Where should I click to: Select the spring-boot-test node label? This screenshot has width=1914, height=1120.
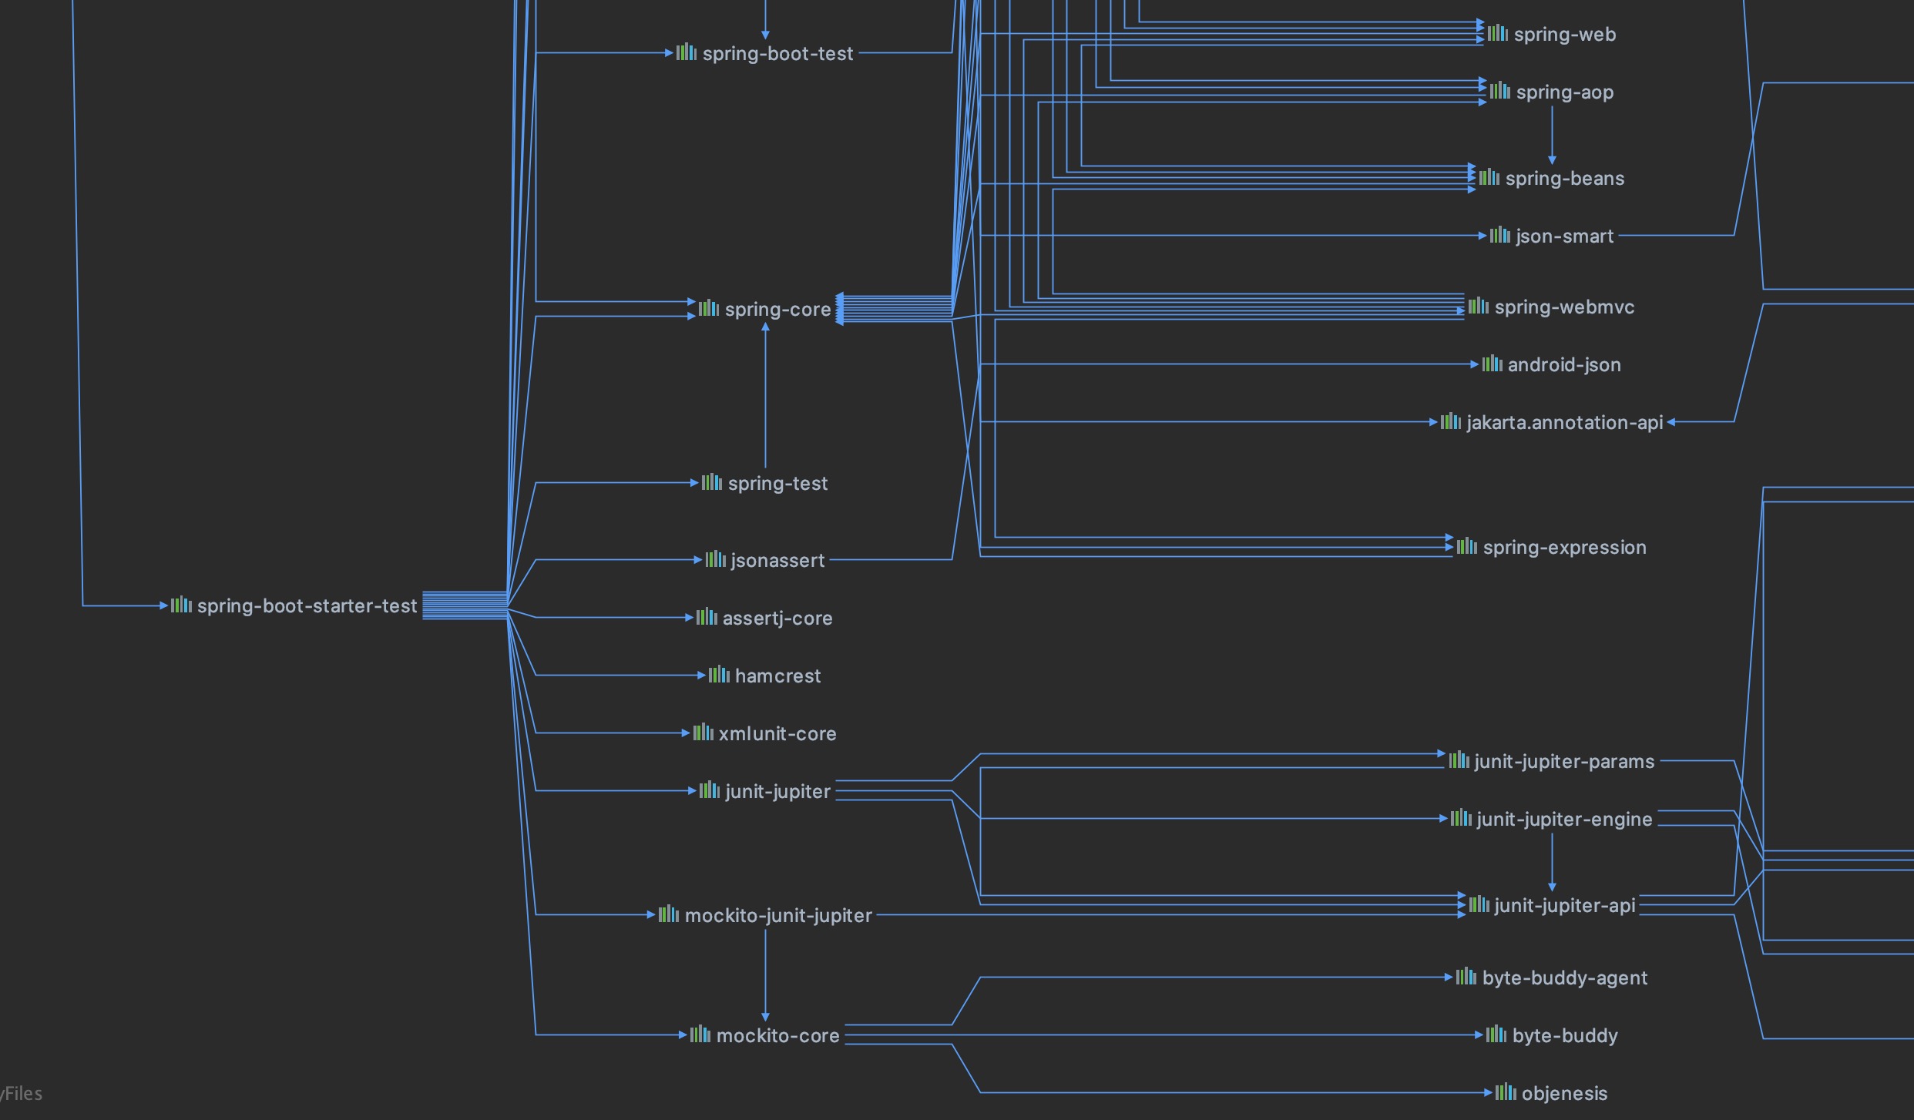[777, 53]
